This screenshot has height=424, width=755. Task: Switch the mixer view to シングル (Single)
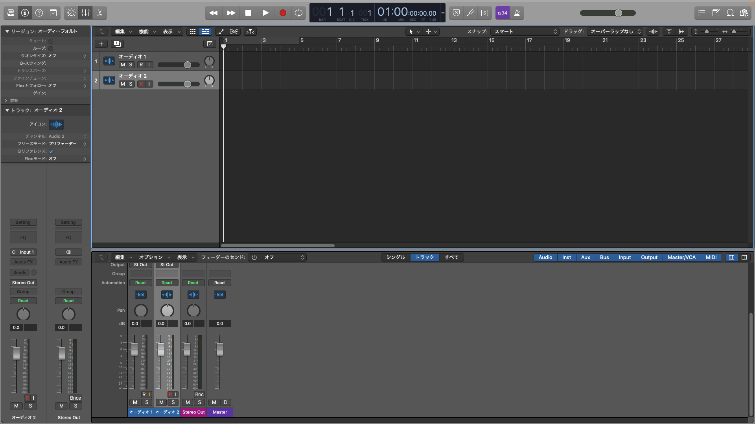pyautogui.click(x=396, y=257)
